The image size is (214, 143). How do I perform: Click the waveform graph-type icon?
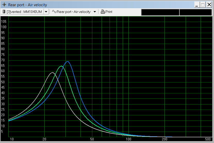[x=54, y=12]
